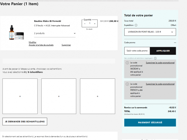Remove the FRENCH promotional code
The image size is (187, 140).
coord(160,84)
